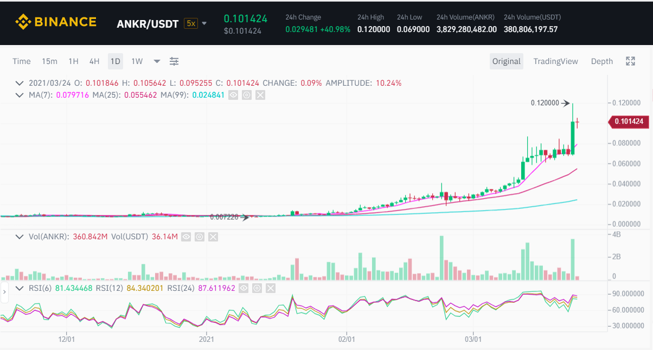Hide the MA lines with eye icon
653x350 pixels.
[233, 95]
